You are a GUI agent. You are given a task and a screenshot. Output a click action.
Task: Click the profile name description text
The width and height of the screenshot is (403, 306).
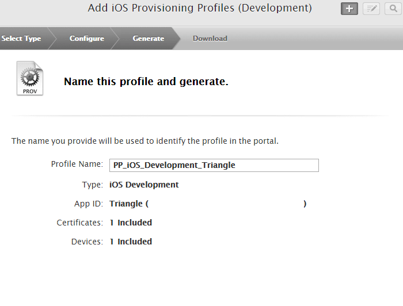point(145,141)
